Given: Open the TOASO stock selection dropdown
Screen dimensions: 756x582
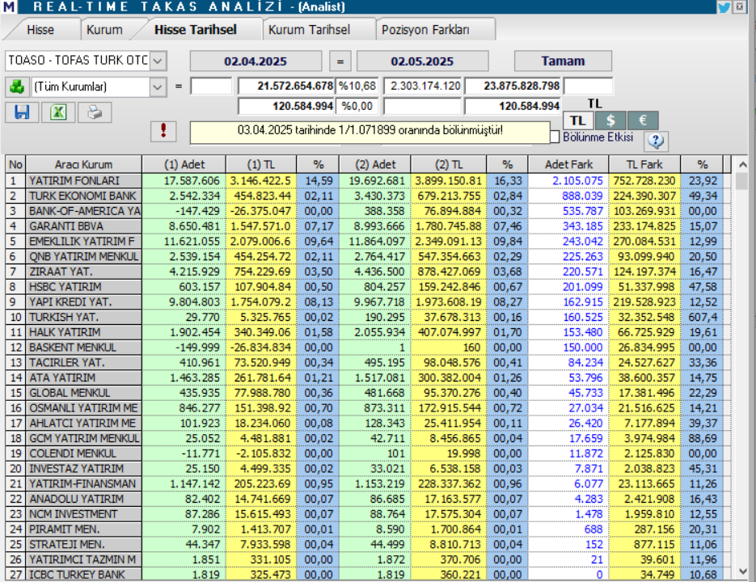Looking at the screenshot, I should point(158,61).
